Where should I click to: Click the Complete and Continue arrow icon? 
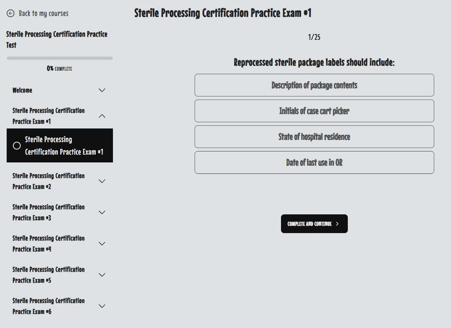(x=337, y=224)
